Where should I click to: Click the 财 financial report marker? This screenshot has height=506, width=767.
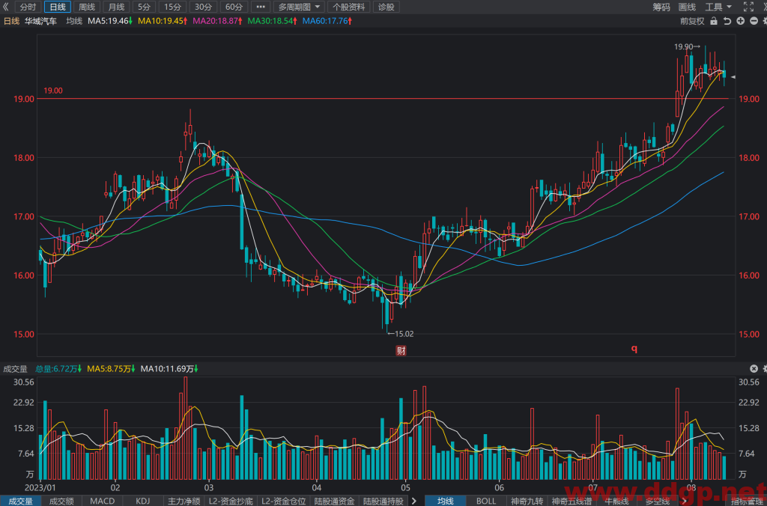tap(401, 350)
